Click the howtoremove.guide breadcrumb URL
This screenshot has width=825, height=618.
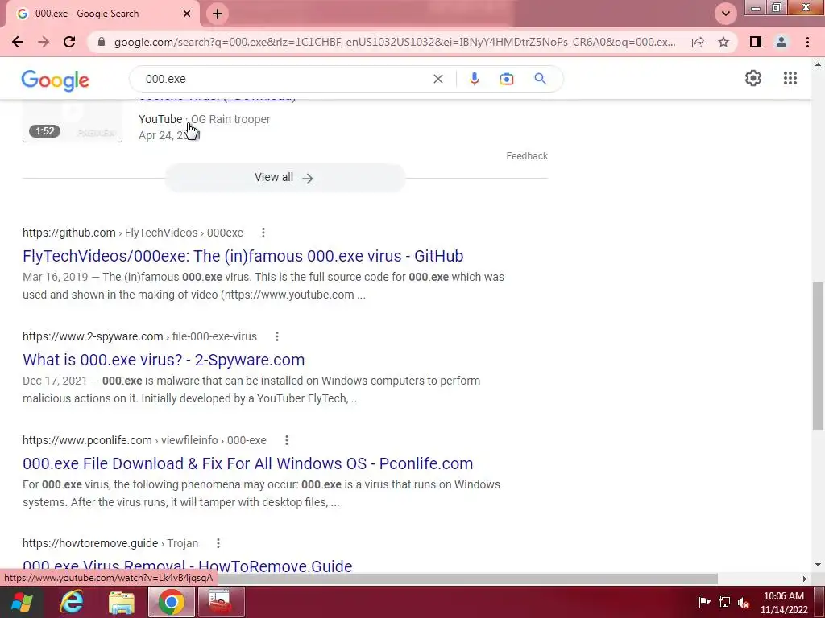point(110,543)
